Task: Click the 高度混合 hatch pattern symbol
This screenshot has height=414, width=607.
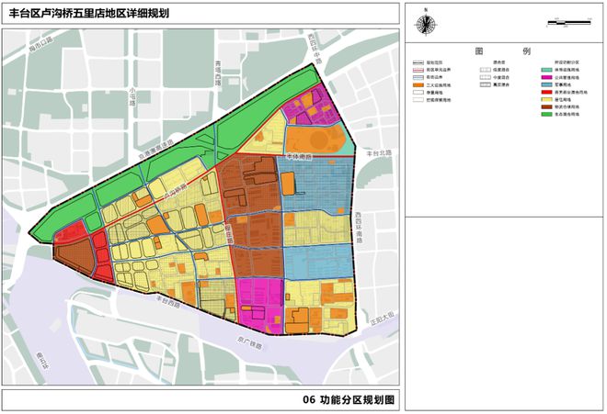Action: (x=485, y=84)
